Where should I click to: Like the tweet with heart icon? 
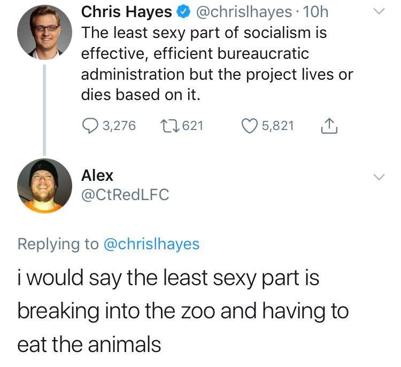[250, 126]
